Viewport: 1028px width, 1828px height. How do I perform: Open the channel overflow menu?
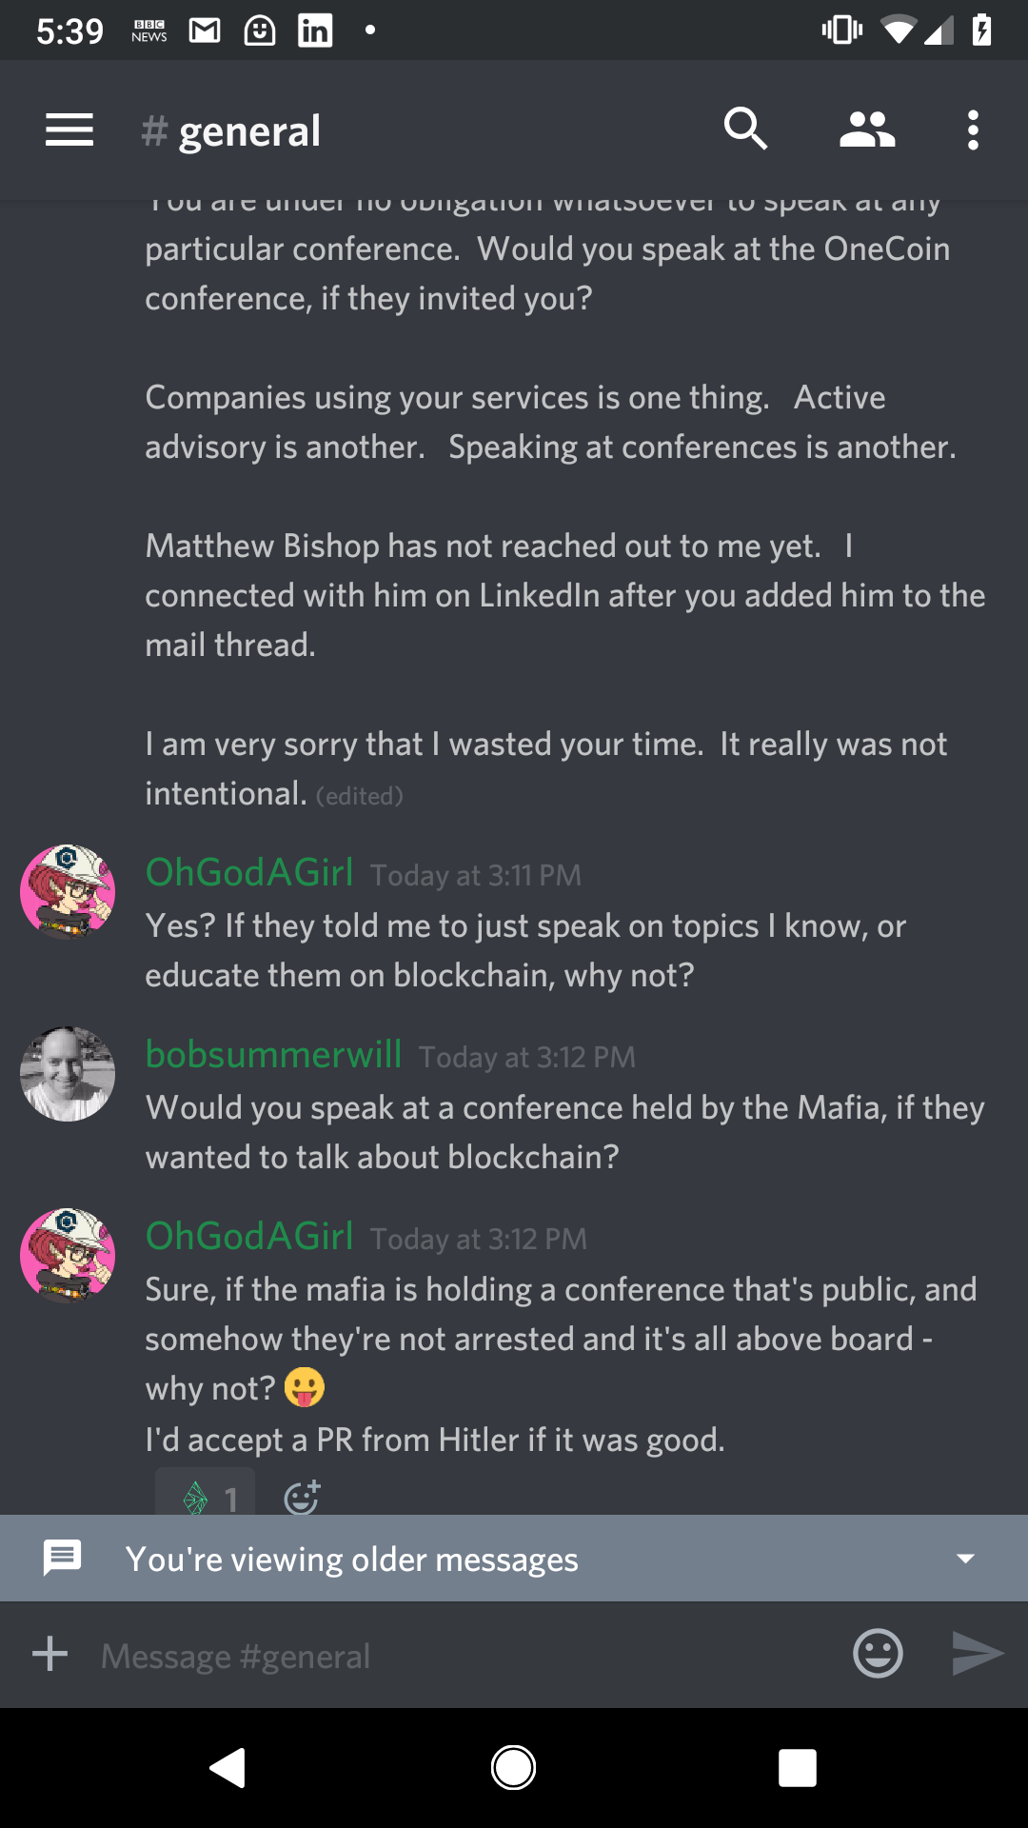point(972,129)
